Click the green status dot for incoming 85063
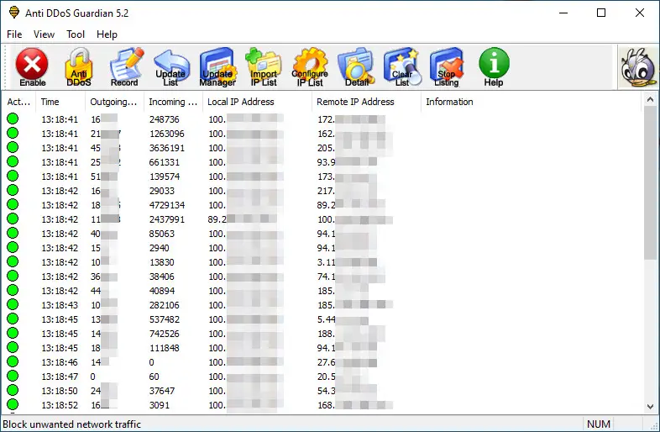Viewport: 660px width, 432px height. coord(13,233)
